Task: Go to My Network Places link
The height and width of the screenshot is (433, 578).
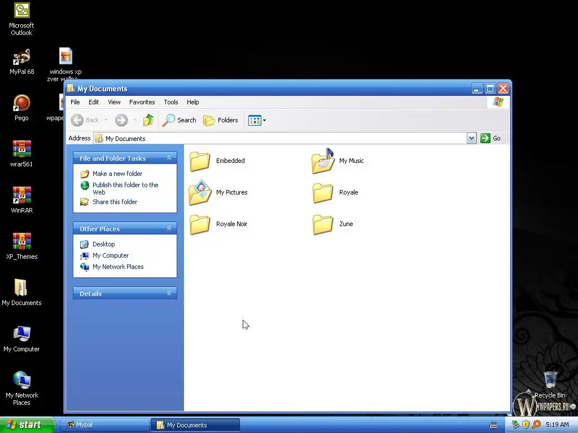Action: (118, 267)
